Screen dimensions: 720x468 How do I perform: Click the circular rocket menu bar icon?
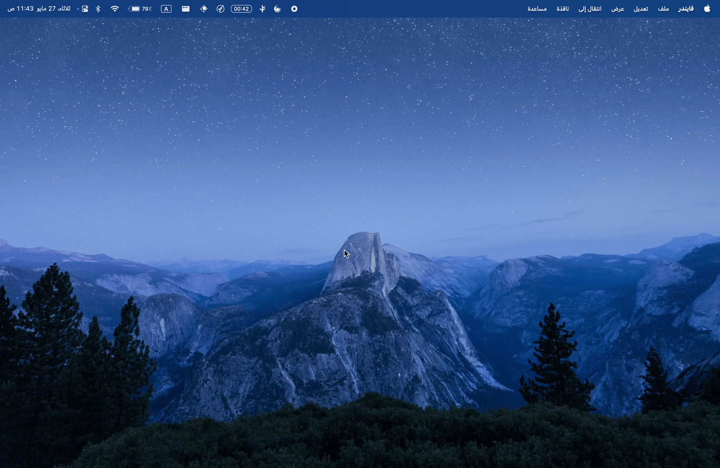[x=220, y=9]
